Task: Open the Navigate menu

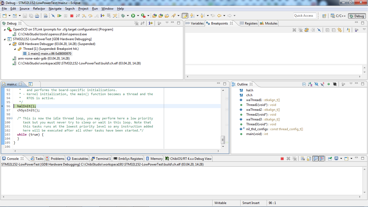Action: pyautogui.click(x=55, y=9)
